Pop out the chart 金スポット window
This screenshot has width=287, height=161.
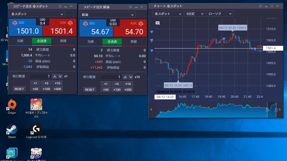pyautogui.click(x=260, y=6)
